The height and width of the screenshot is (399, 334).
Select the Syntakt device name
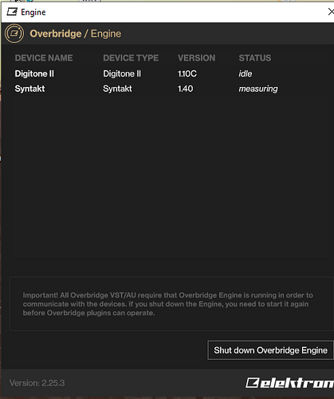point(29,89)
